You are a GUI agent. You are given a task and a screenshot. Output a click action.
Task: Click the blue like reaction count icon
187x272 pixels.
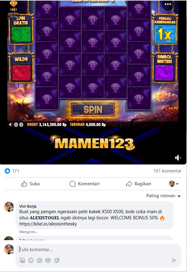point(7,171)
